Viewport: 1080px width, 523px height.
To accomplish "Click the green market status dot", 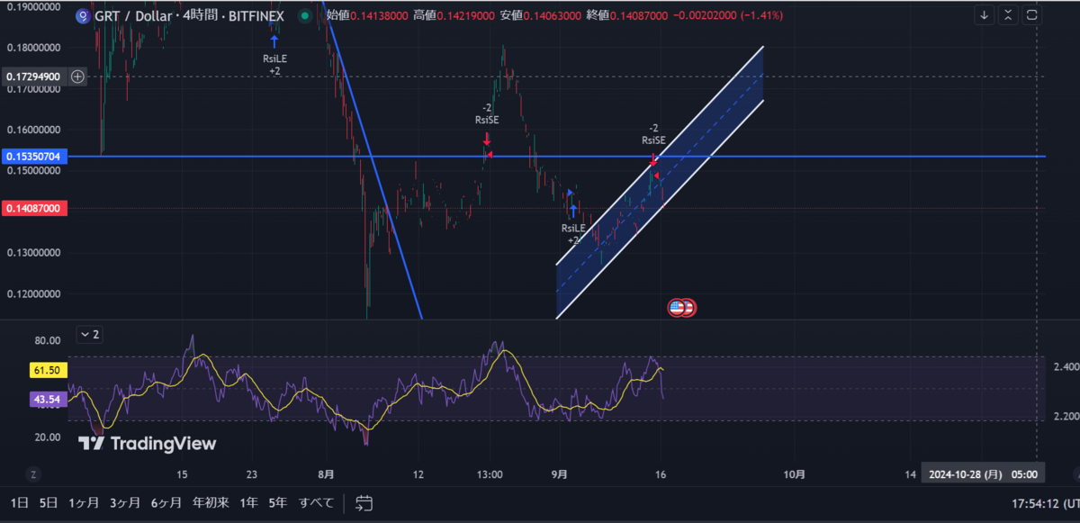I will tap(305, 16).
